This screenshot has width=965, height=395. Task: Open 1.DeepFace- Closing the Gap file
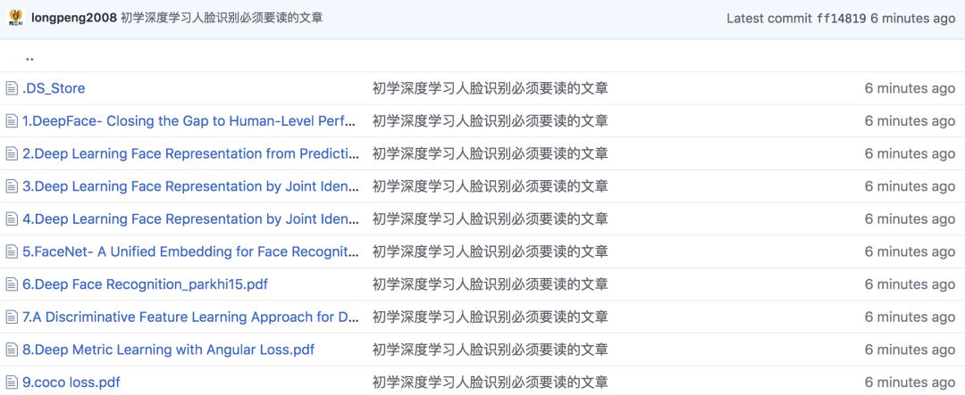click(x=189, y=121)
